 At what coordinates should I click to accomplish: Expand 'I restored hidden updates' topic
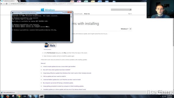tap(62, 79)
